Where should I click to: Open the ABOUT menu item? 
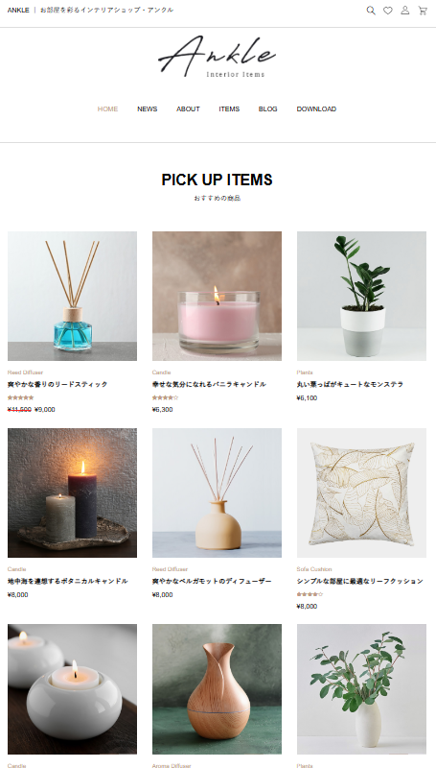188,108
